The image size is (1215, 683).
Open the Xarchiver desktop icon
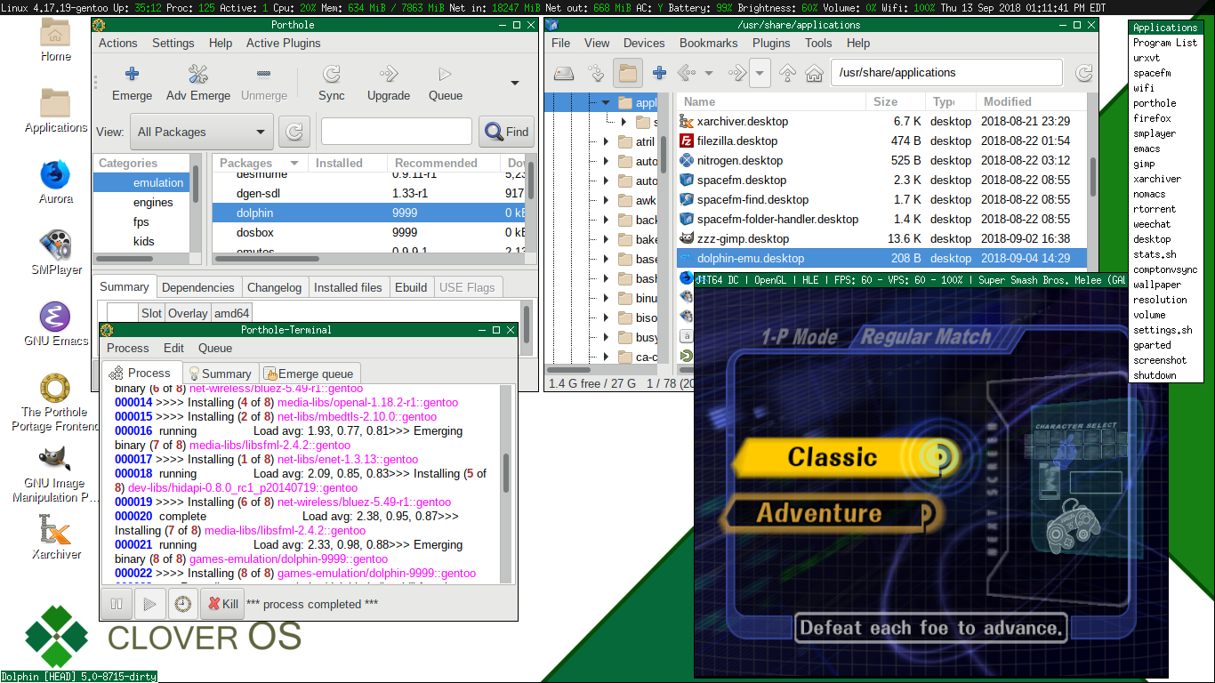(x=56, y=530)
